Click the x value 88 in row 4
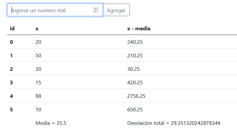This screenshot has width=237, height=139. pyautogui.click(x=38, y=96)
